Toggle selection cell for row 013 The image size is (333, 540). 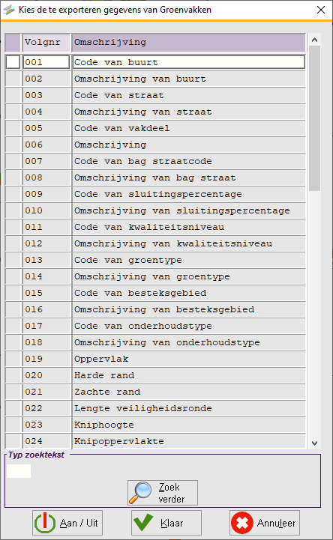click(13, 260)
